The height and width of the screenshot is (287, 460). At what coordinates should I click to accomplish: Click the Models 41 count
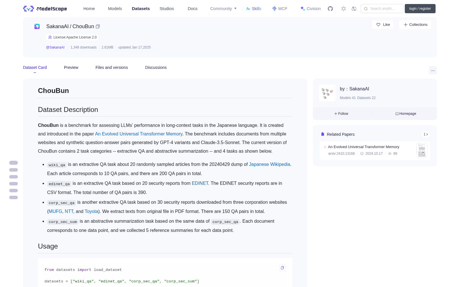[x=348, y=98]
